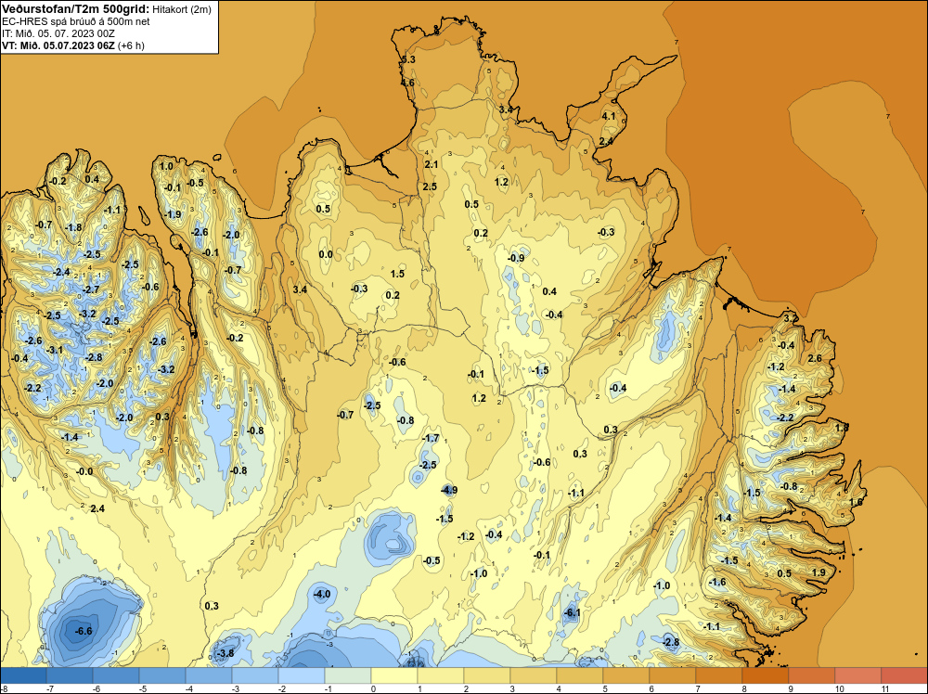Click the -4.9 temperature label

(449, 490)
